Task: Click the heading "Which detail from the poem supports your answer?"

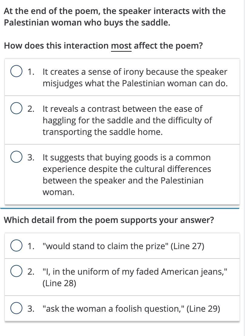Action: point(109,220)
